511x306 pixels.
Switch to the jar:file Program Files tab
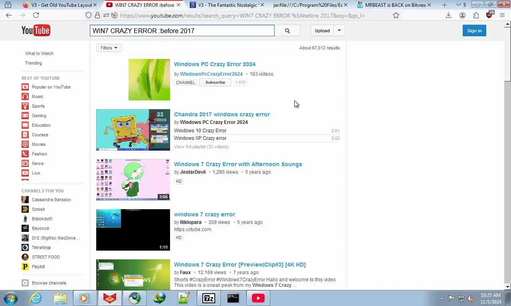[x=309, y=5]
